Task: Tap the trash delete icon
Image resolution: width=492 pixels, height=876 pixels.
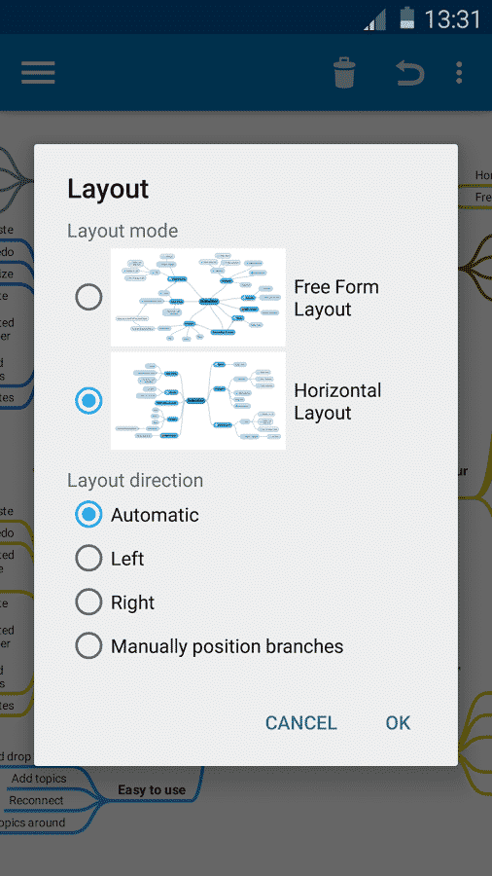Action: pos(344,72)
